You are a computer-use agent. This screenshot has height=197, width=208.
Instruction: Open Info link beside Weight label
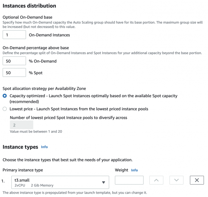pyautogui.click(x=134, y=170)
